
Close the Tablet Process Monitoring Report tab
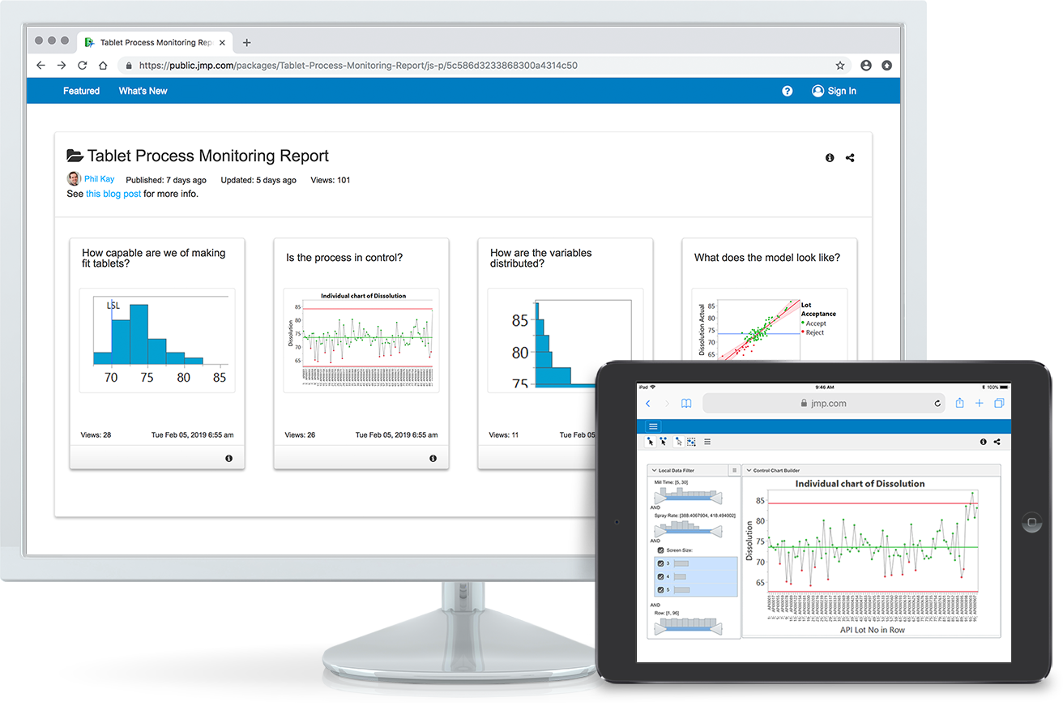[223, 42]
